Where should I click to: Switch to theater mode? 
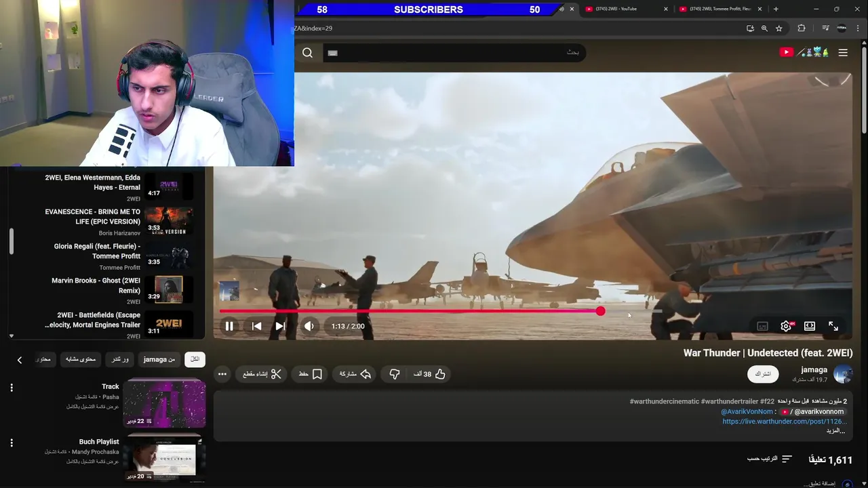(x=810, y=326)
